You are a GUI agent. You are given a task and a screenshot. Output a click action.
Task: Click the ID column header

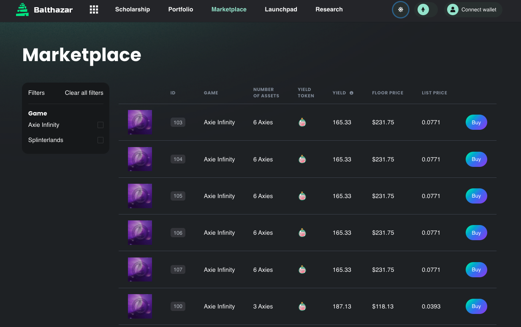tap(173, 93)
